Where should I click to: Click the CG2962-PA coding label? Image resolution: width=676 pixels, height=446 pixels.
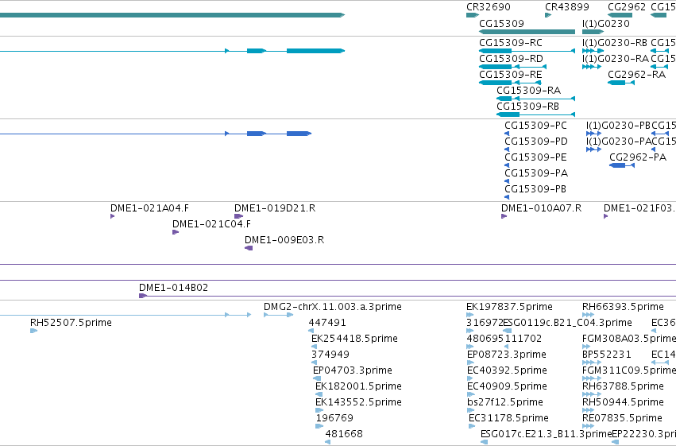638,157
